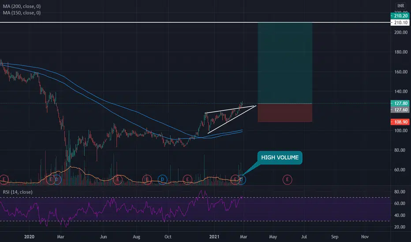Click the dividend D marker near March 2020
Viewport: 411px width, 242px height.
(57, 180)
